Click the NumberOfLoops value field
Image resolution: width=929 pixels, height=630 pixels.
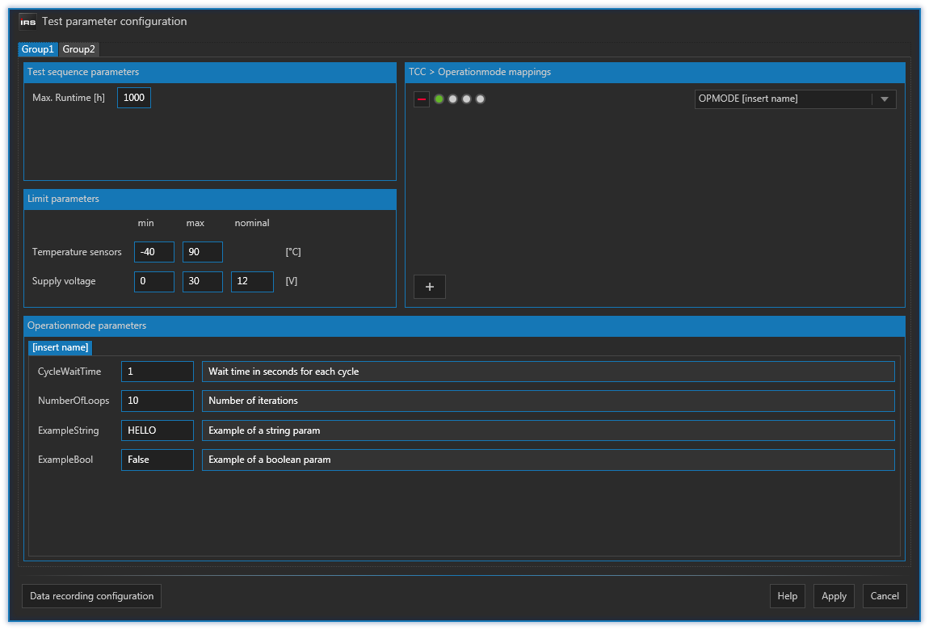[x=158, y=401]
